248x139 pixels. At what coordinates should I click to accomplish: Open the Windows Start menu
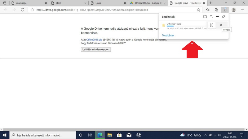coord(5,135)
